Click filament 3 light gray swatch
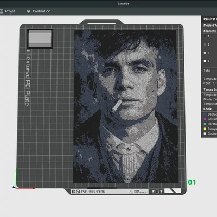 [205, 53]
